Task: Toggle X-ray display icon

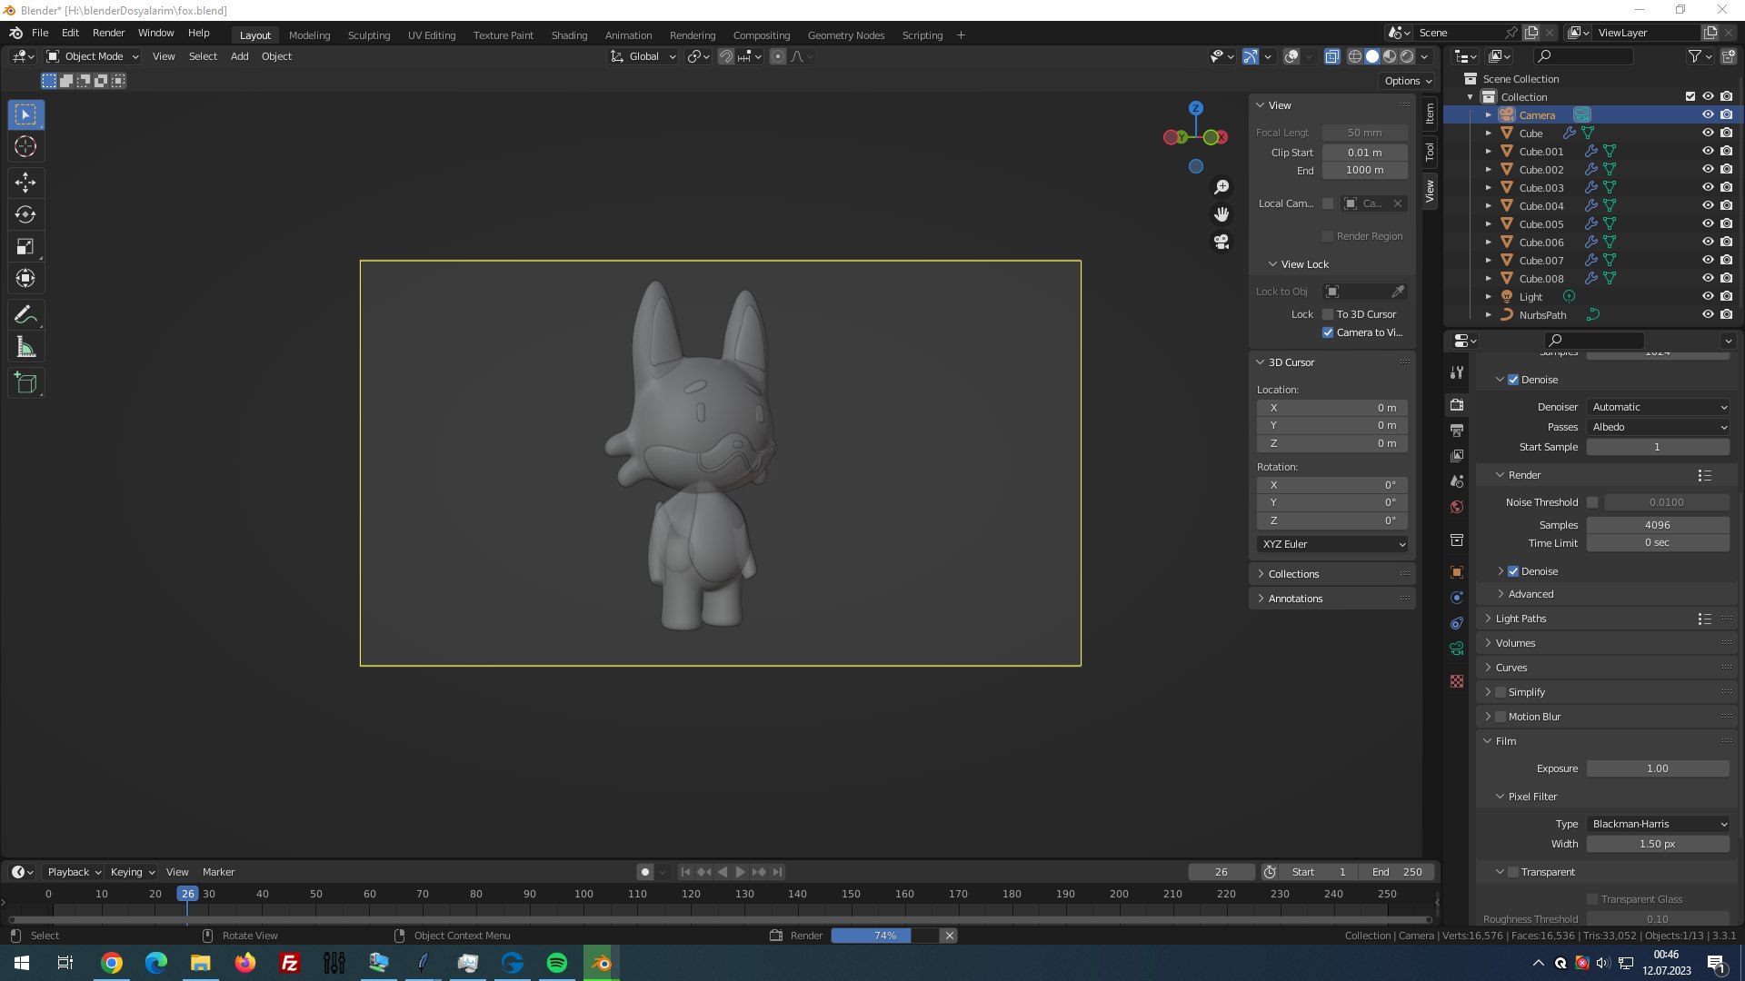Action: (1331, 56)
